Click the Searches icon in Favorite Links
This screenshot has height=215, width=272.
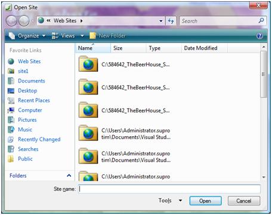pos(11,149)
